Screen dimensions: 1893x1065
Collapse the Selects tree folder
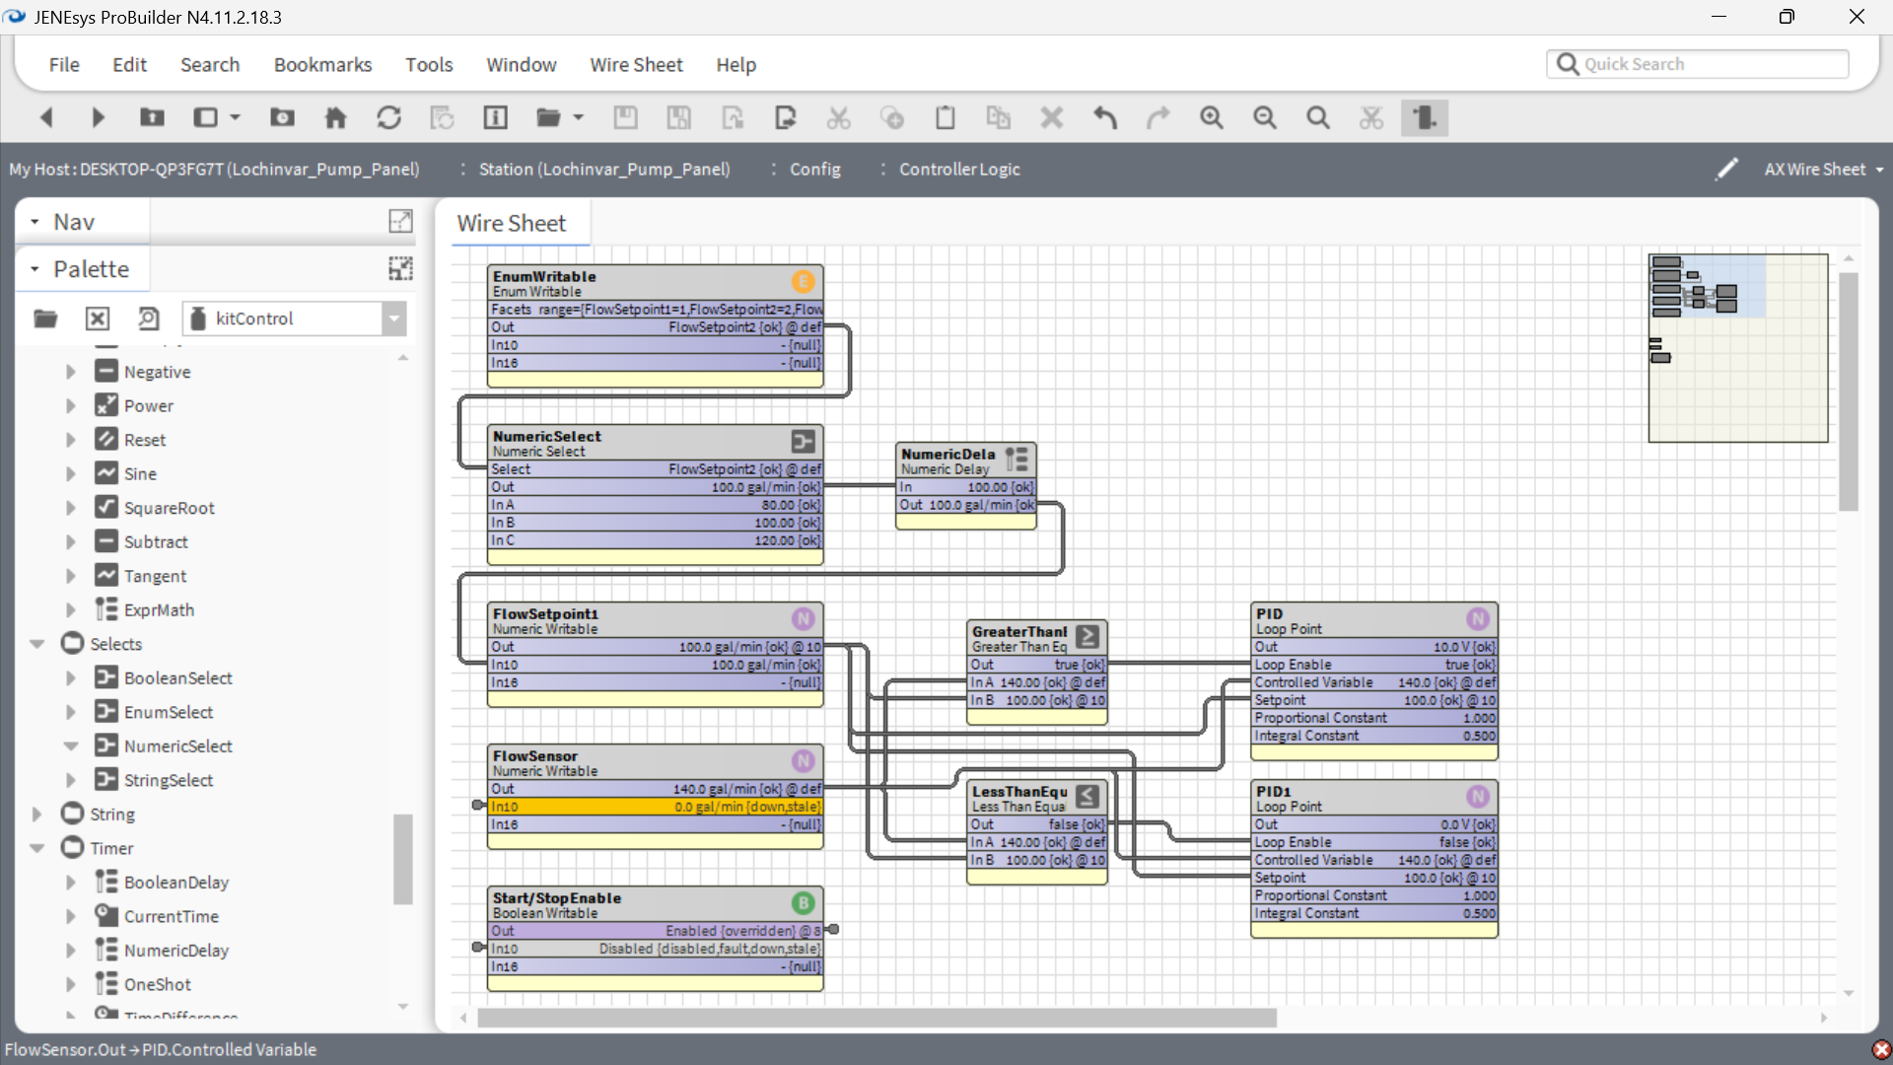click(37, 644)
